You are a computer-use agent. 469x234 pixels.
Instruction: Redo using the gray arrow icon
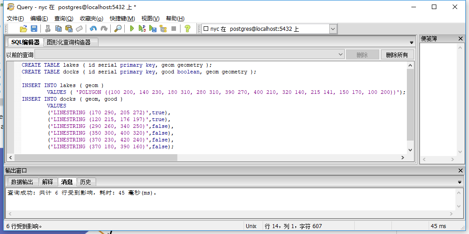click(104, 29)
